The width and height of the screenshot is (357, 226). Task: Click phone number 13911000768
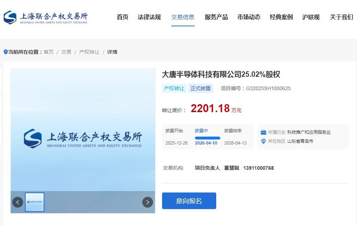click(x=258, y=168)
